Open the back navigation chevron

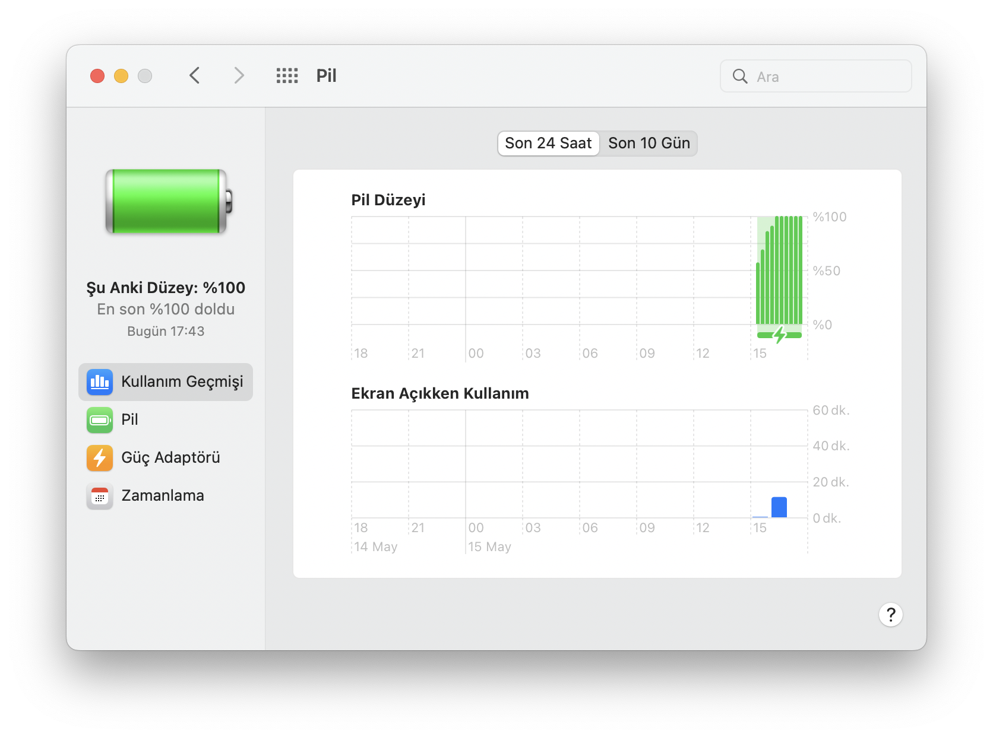pos(194,75)
